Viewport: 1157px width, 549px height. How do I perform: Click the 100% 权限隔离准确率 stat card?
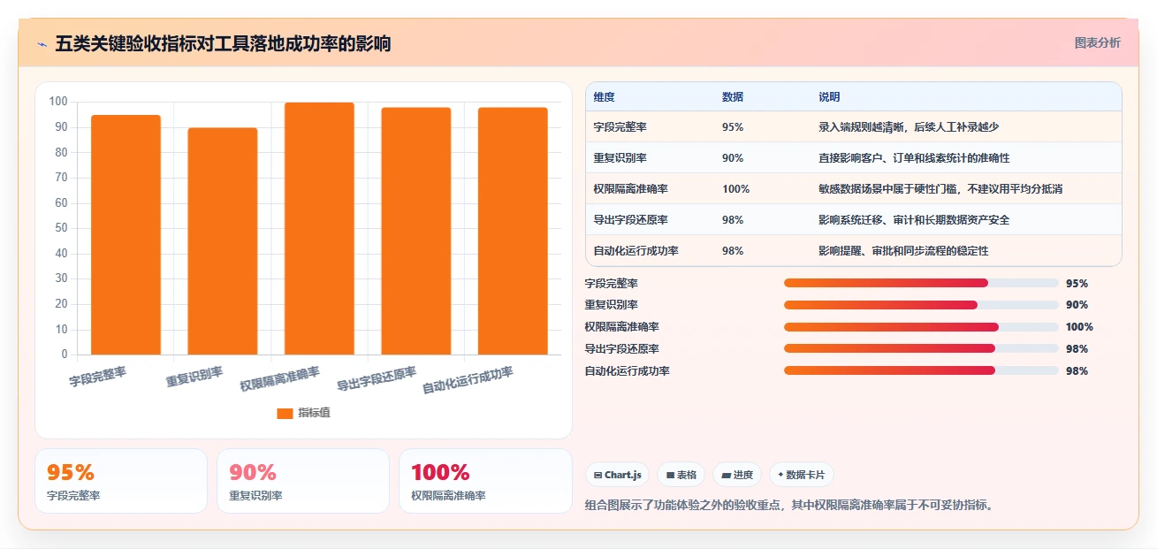coord(485,481)
